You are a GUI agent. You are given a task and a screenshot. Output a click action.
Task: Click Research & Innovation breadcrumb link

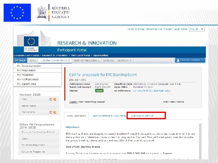pos(54,55)
